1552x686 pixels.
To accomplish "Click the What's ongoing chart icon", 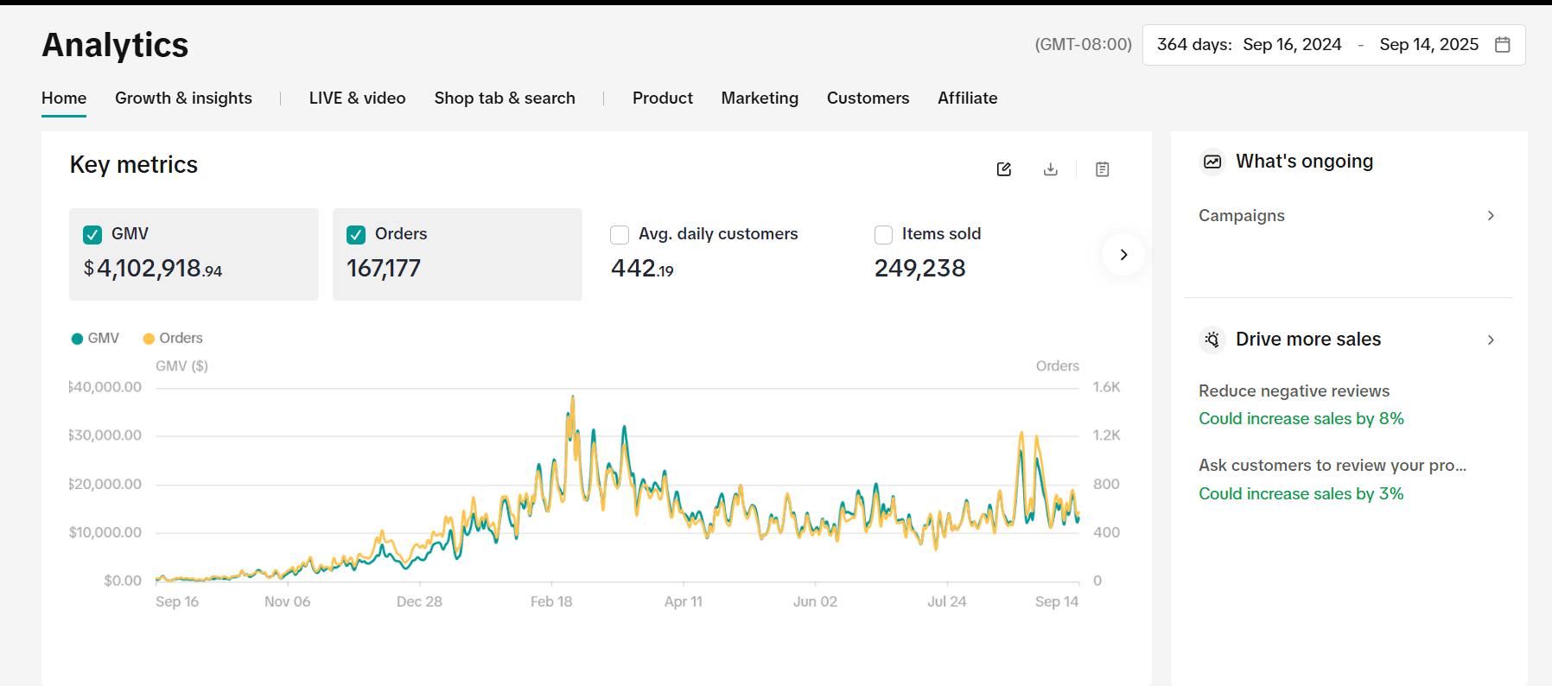I will click(x=1212, y=162).
